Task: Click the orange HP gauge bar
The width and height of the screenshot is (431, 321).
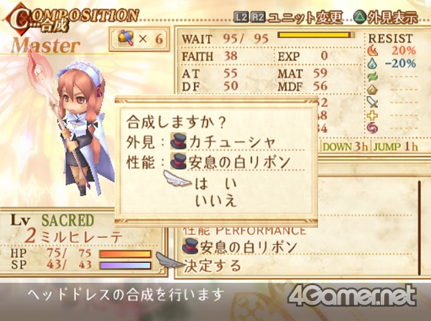Action: [125, 254]
